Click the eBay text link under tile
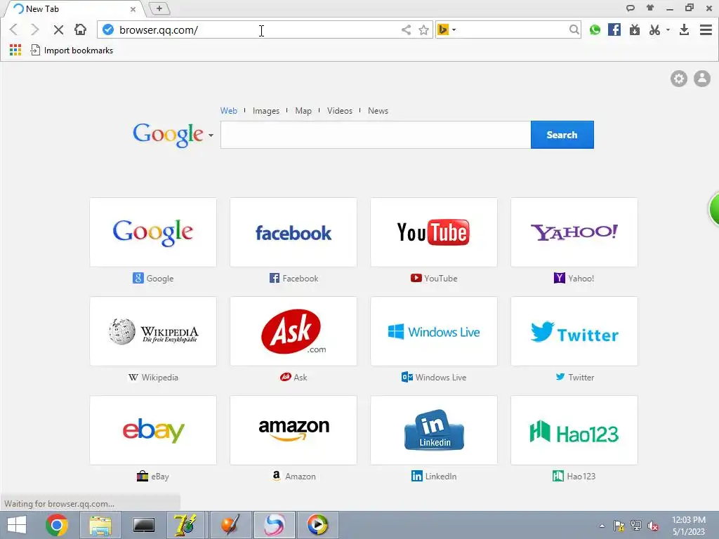Image resolution: width=719 pixels, height=539 pixels. point(160,477)
